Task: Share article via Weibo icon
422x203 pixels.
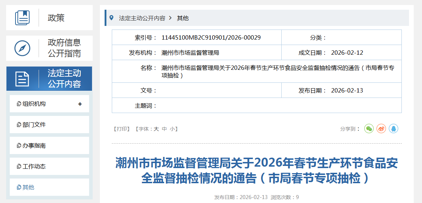Action: [x=381, y=128]
